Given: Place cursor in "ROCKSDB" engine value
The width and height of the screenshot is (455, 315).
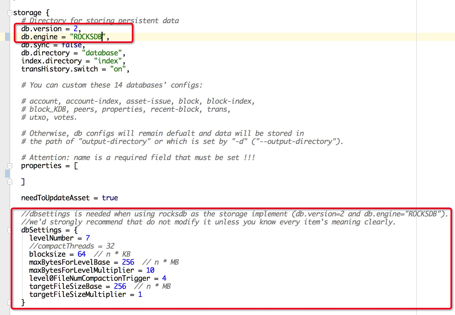Looking at the screenshot, I should [87, 37].
